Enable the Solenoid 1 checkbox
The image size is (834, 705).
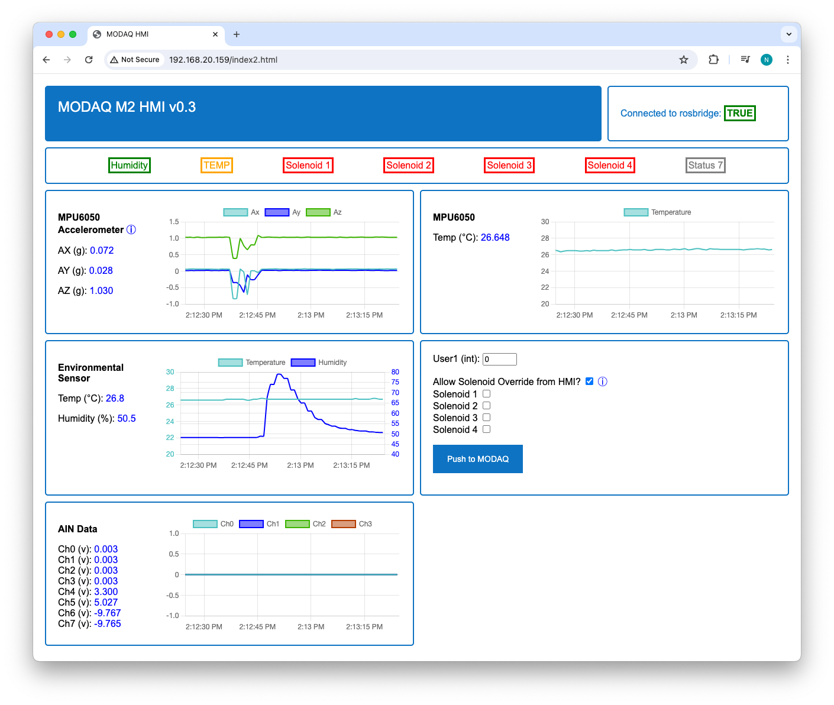486,394
